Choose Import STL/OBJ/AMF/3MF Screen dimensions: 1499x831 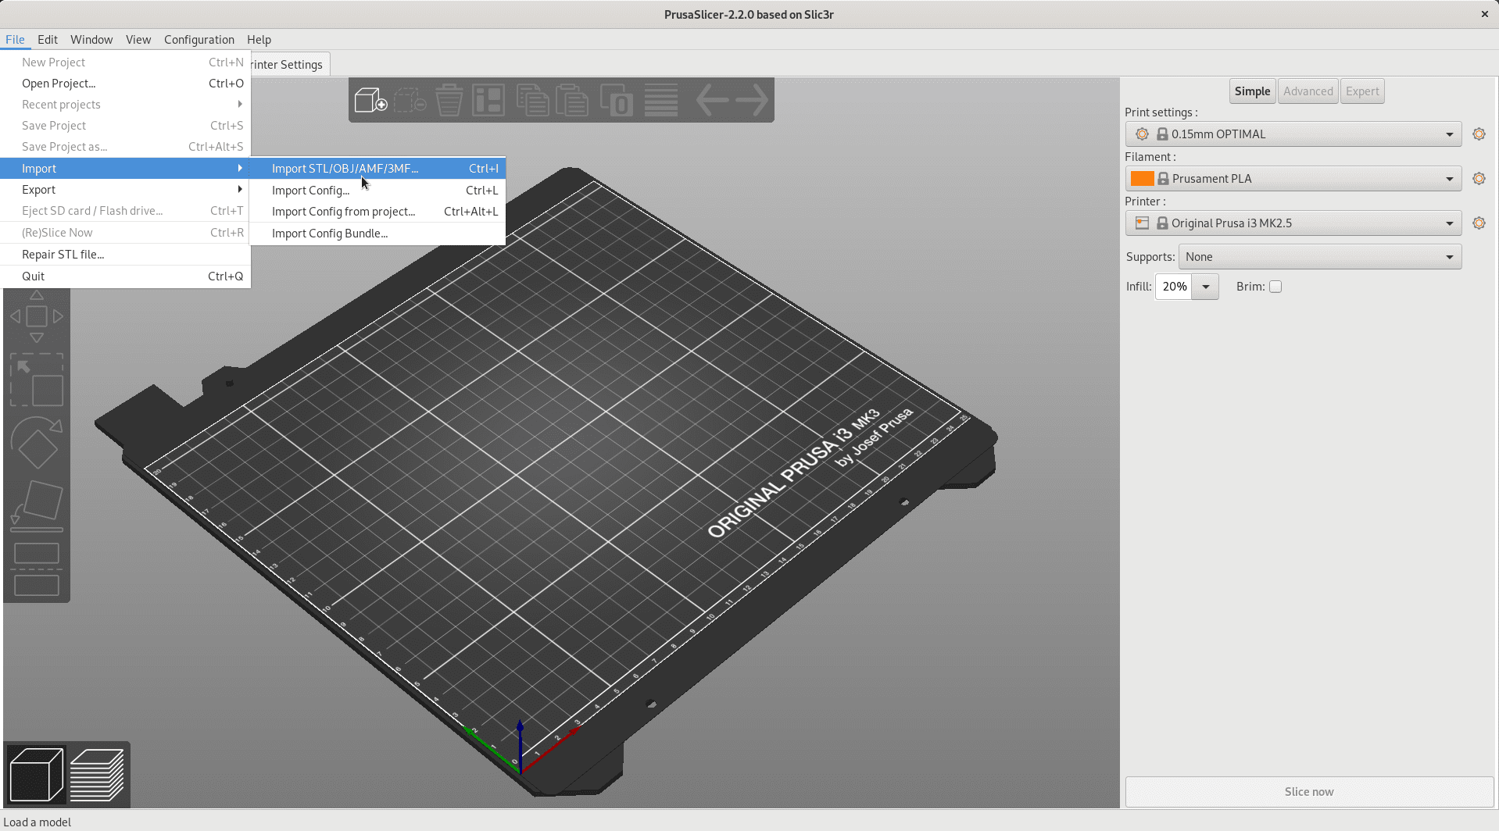click(x=377, y=169)
